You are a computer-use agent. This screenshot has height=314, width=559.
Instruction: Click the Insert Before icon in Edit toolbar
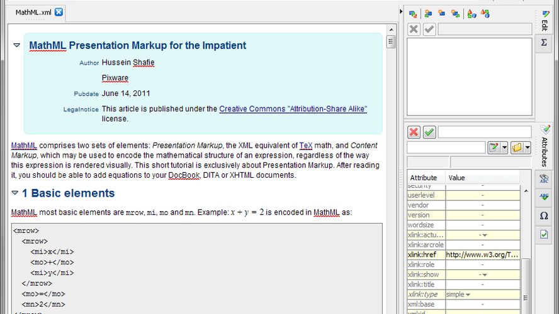pos(428,14)
